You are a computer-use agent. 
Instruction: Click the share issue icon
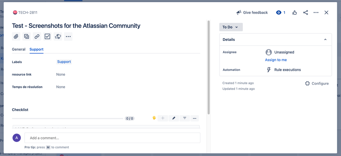306,13
